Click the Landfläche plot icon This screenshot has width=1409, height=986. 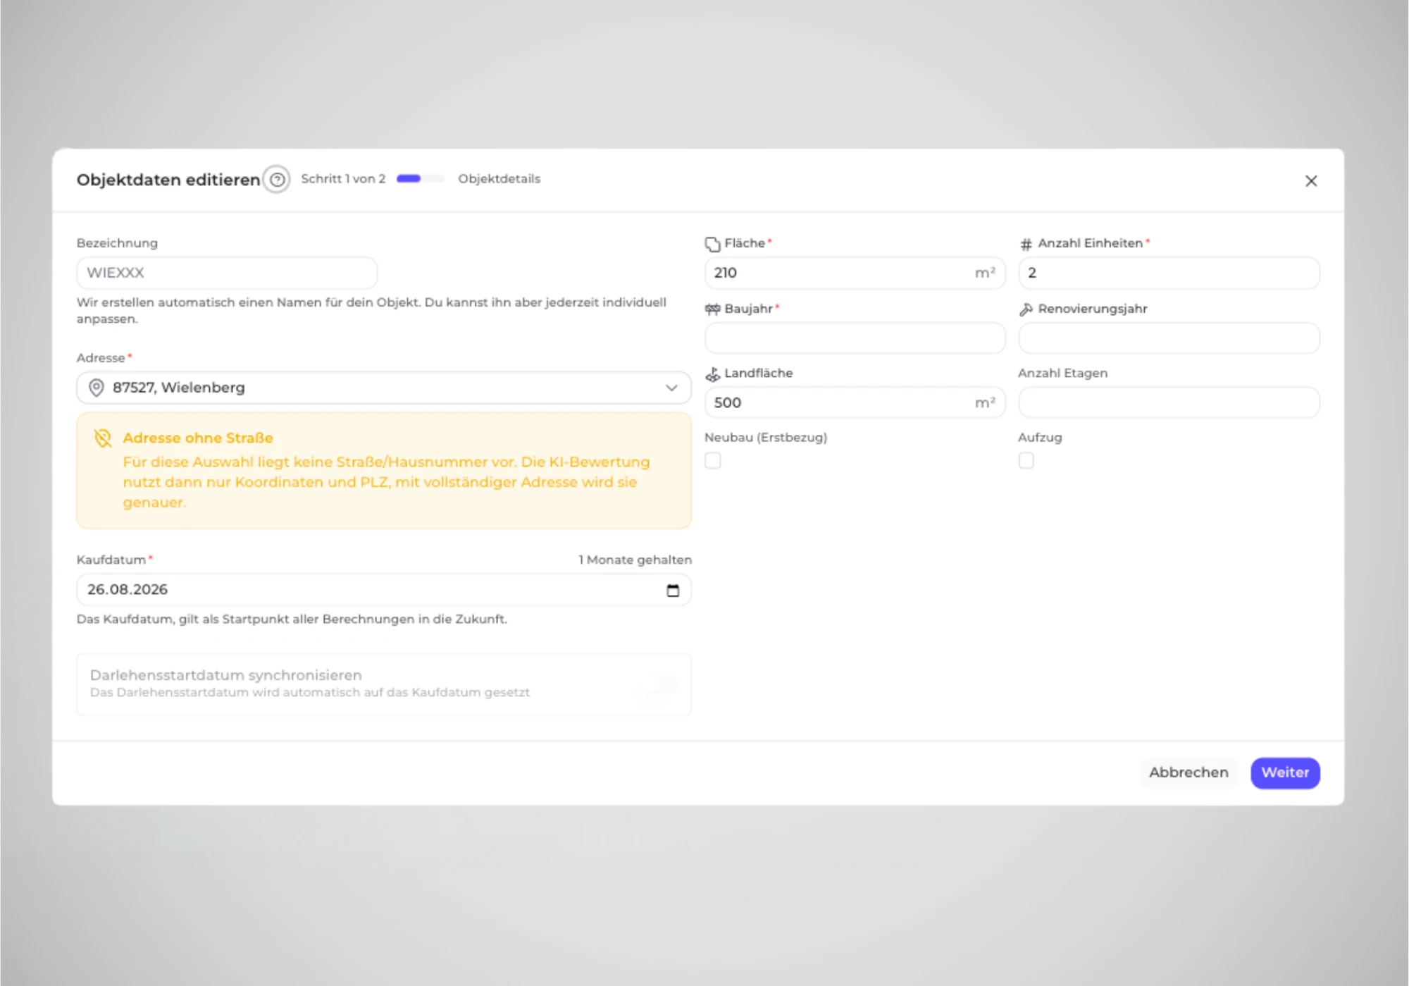point(712,374)
